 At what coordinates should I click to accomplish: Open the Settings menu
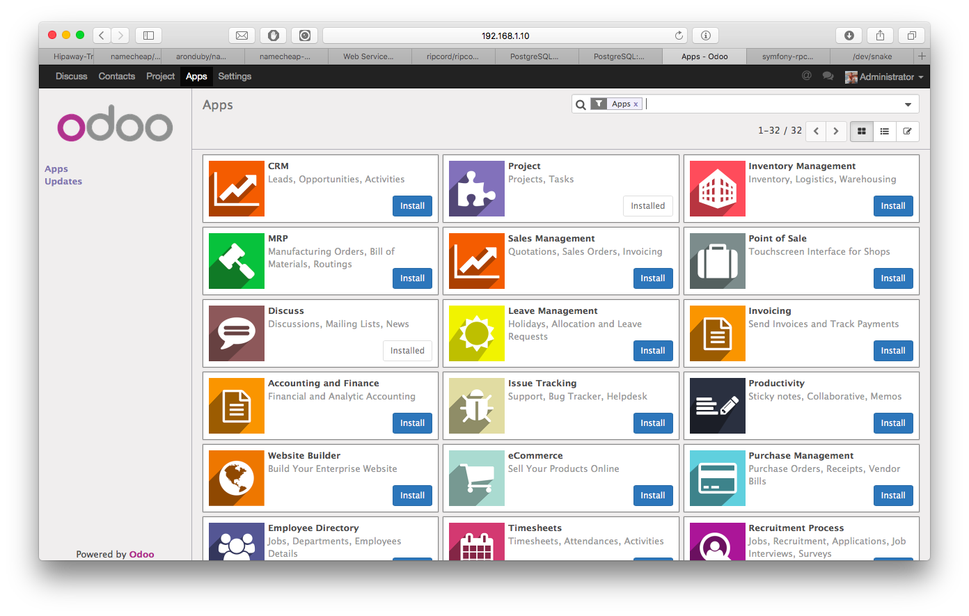(x=235, y=77)
